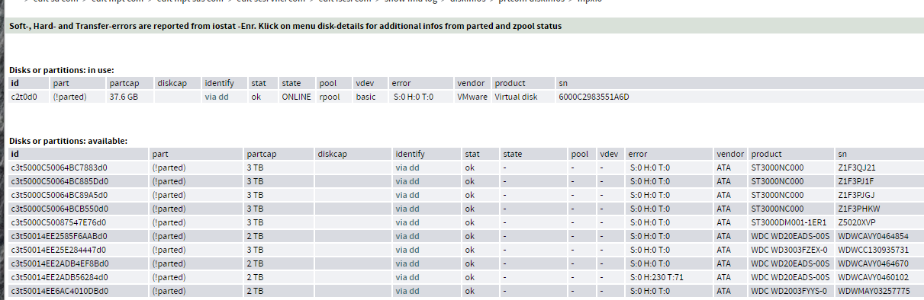Select disk id c3t50014EE2ADB56284d0

point(59,277)
